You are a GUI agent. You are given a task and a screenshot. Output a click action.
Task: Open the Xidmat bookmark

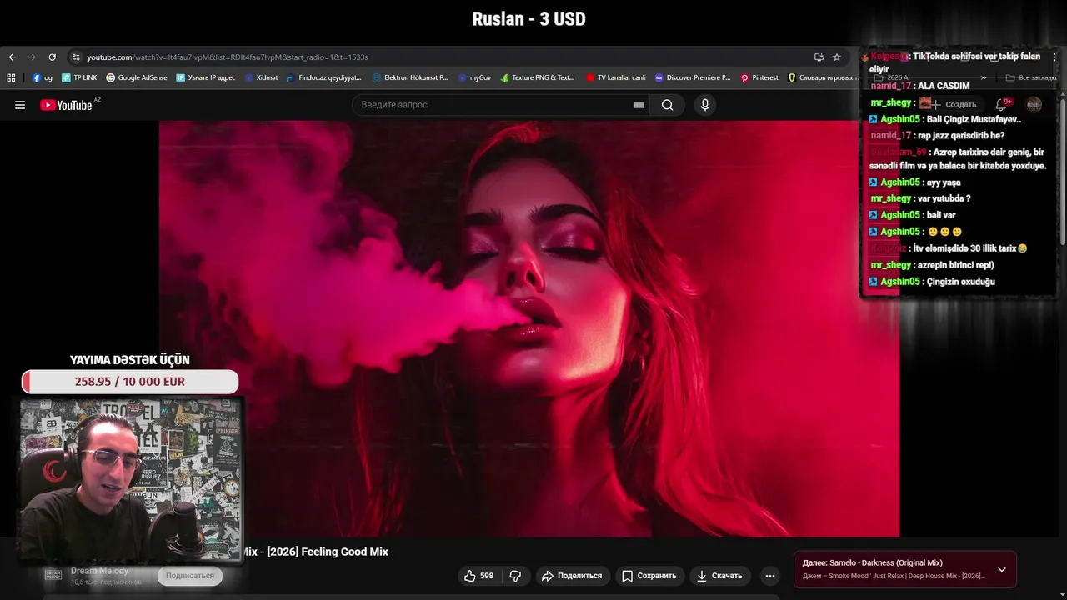coord(261,77)
